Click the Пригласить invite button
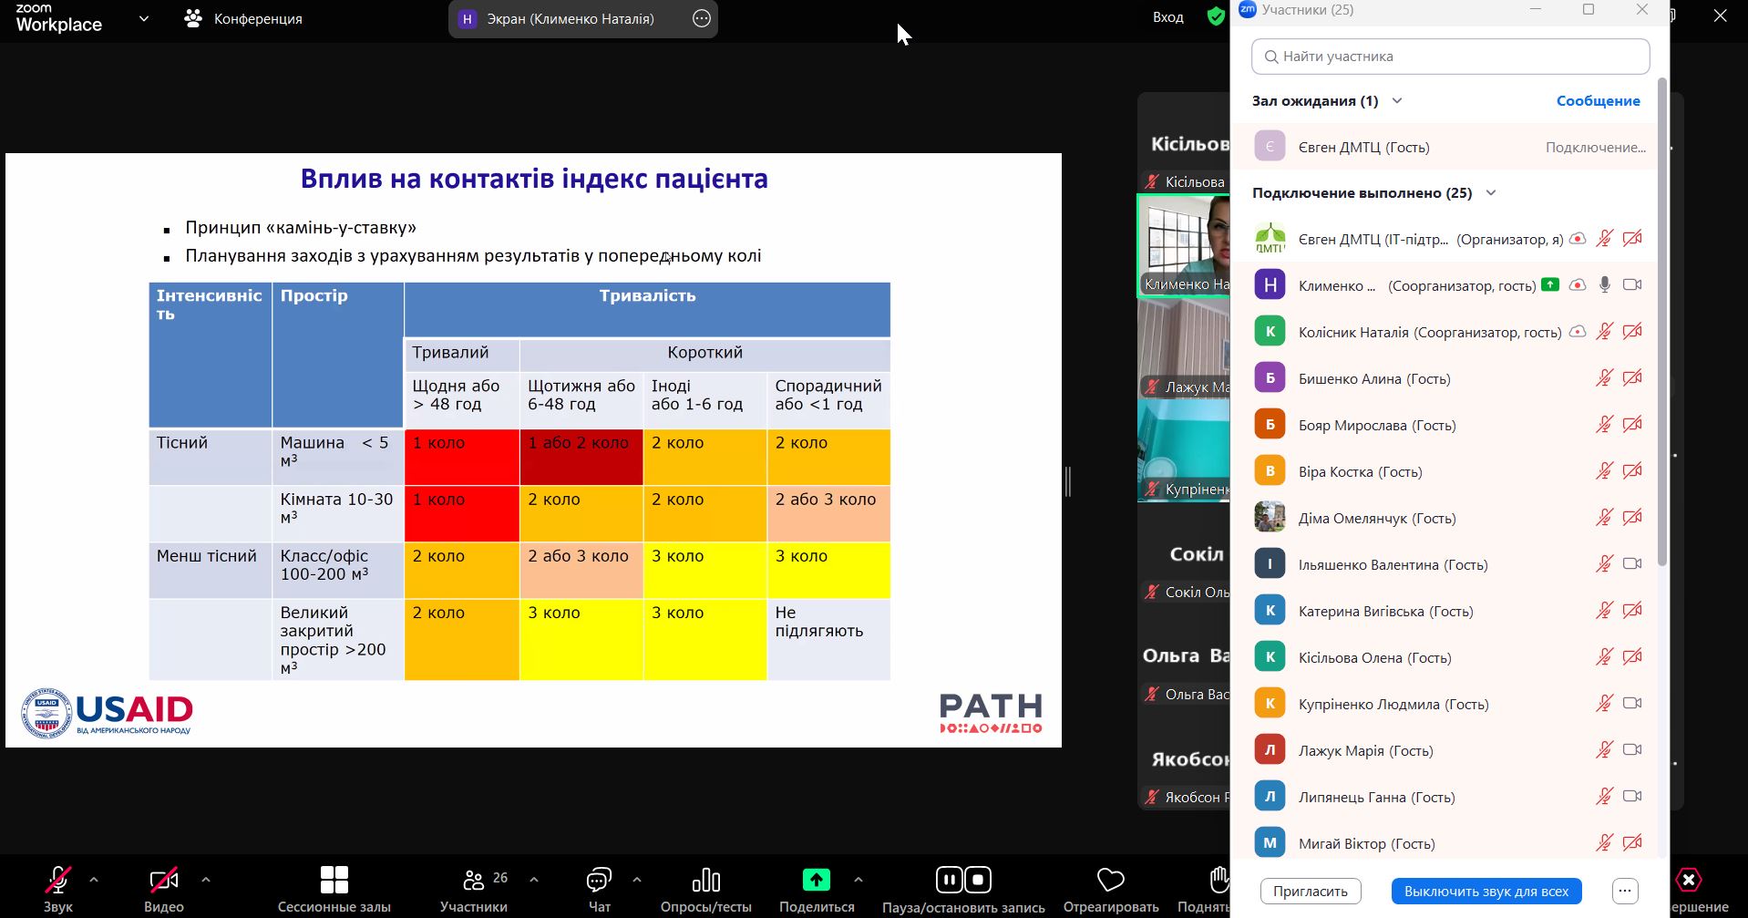The height and width of the screenshot is (918, 1748). pos(1310,892)
